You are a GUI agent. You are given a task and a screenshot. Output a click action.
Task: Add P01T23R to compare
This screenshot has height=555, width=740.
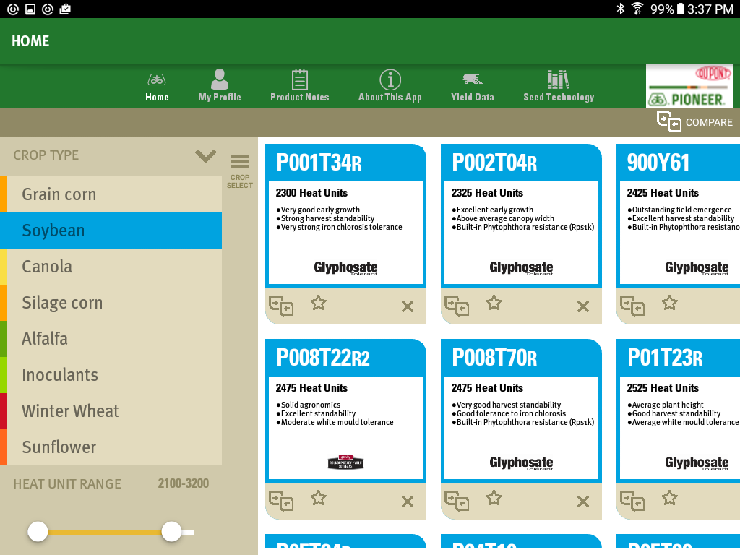pos(632,501)
